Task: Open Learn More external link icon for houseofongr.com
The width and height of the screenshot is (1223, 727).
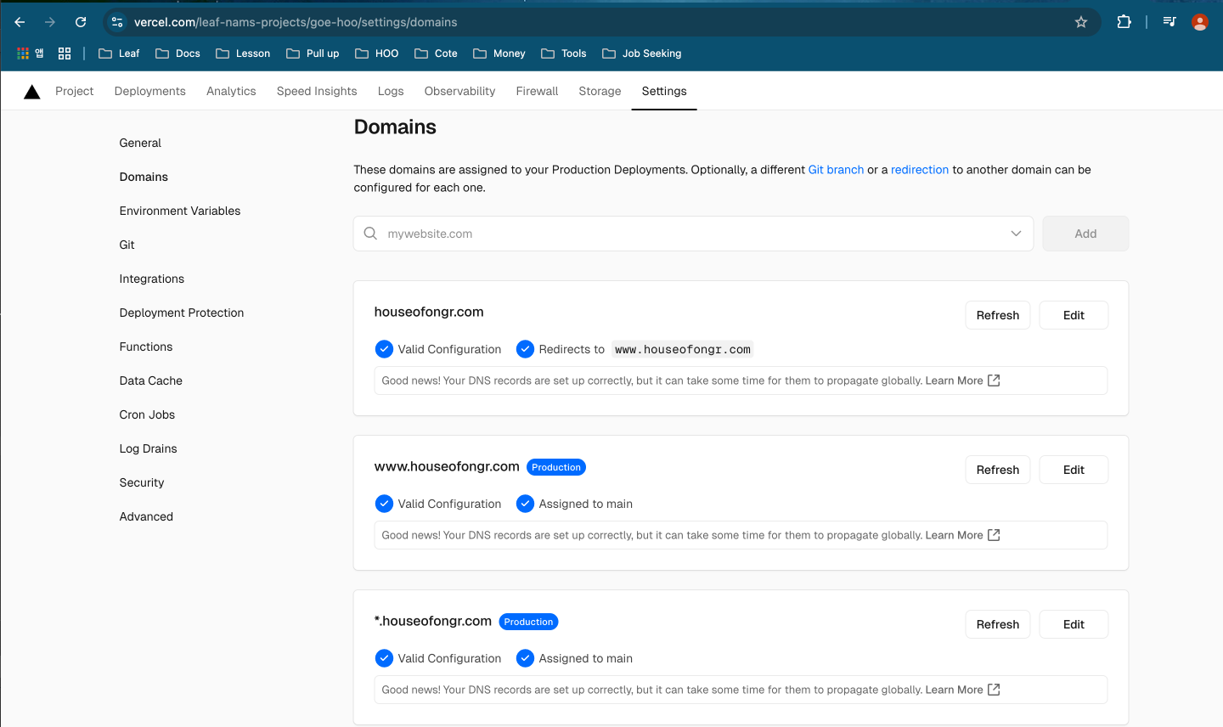Action: click(994, 380)
